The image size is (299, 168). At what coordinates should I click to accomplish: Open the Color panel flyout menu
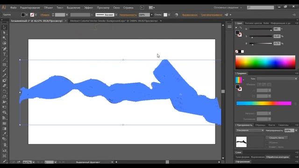coord(297,23)
